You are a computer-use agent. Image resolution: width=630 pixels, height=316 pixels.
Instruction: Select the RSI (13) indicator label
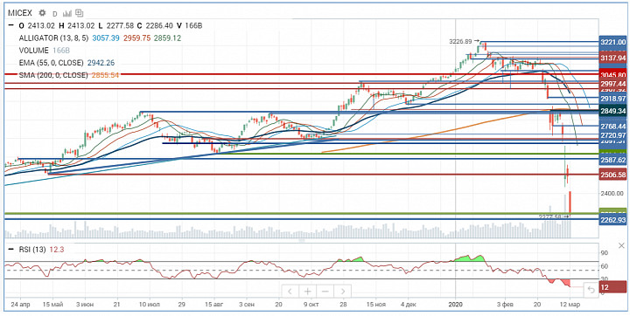(32, 250)
